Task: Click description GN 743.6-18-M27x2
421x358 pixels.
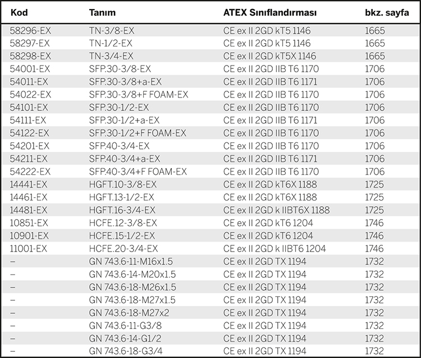Action: pyautogui.click(x=129, y=313)
